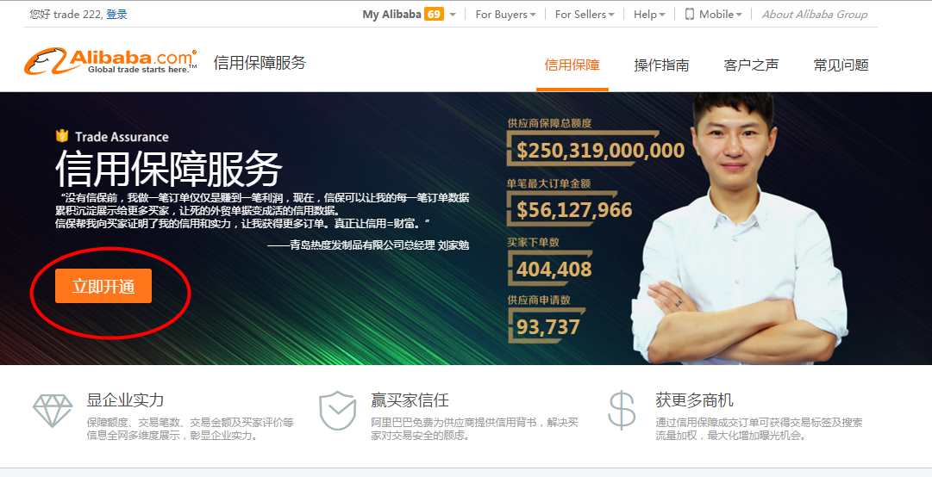
Task: Click the man's photo in the banner
Action: tap(743, 228)
